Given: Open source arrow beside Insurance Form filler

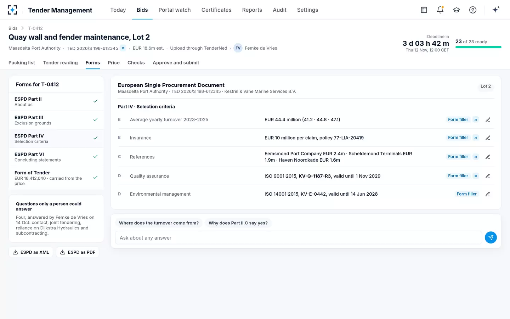Looking at the screenshot, I should (476, 138).
